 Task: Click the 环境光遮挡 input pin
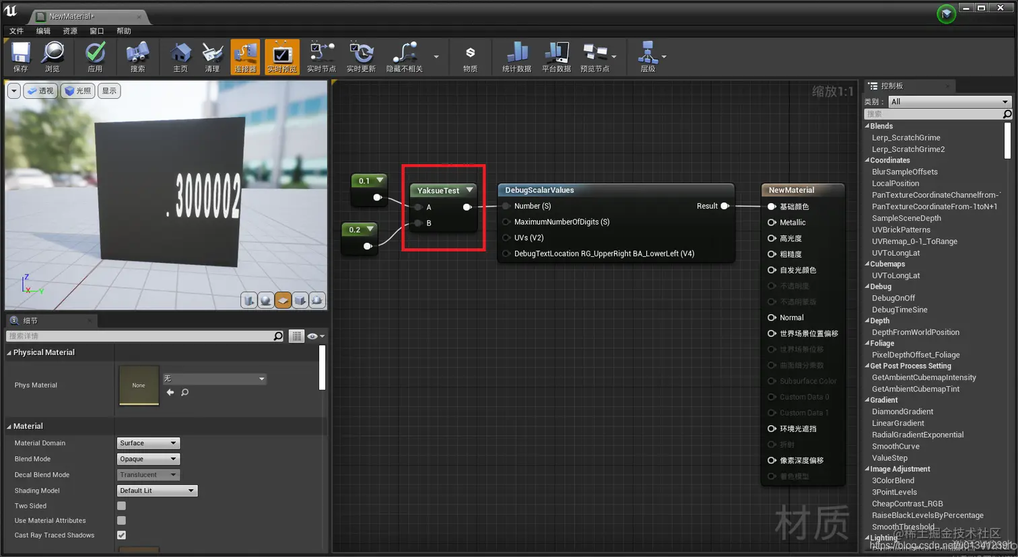click(772, 429)
